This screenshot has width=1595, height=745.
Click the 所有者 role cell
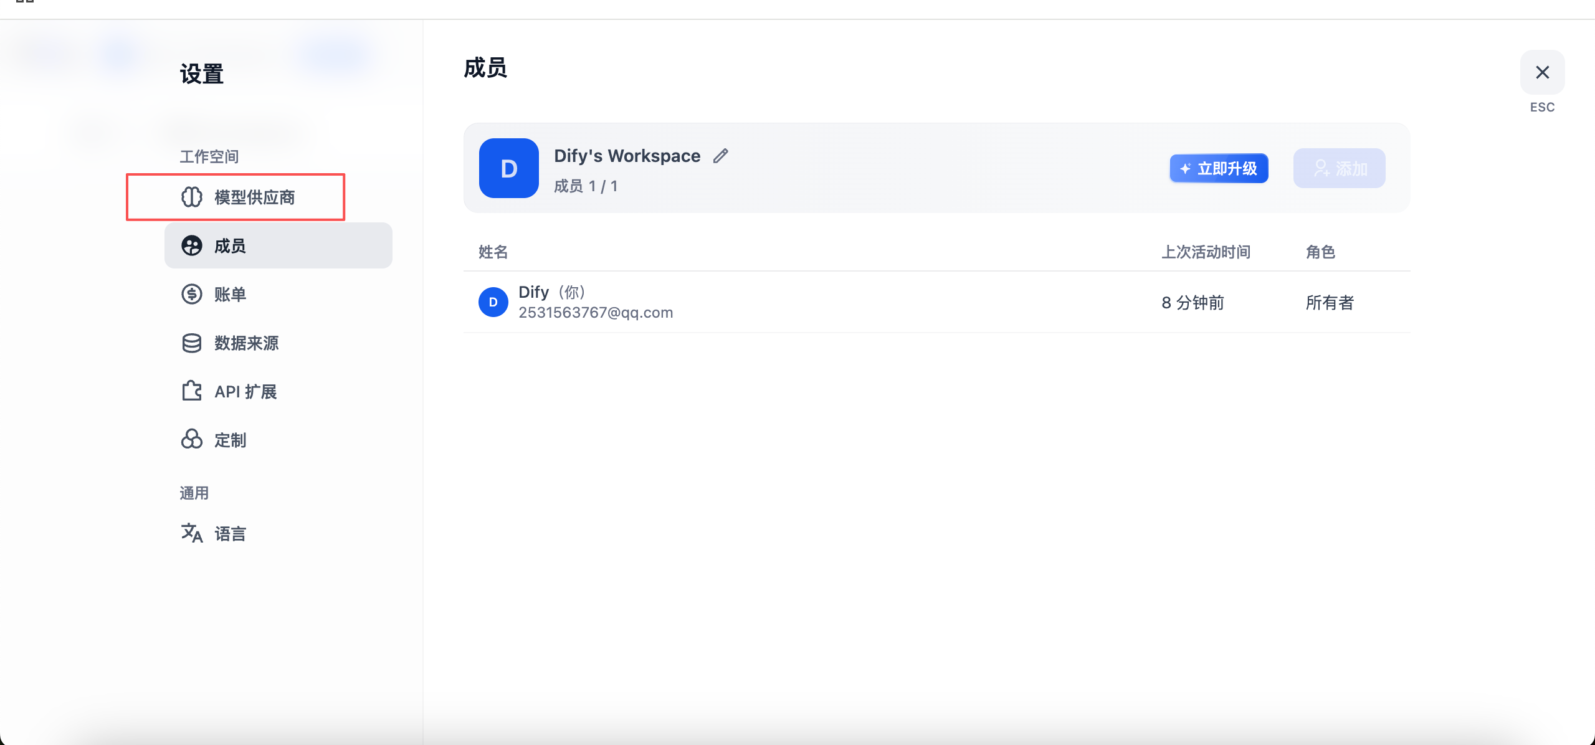point(1330,303)
